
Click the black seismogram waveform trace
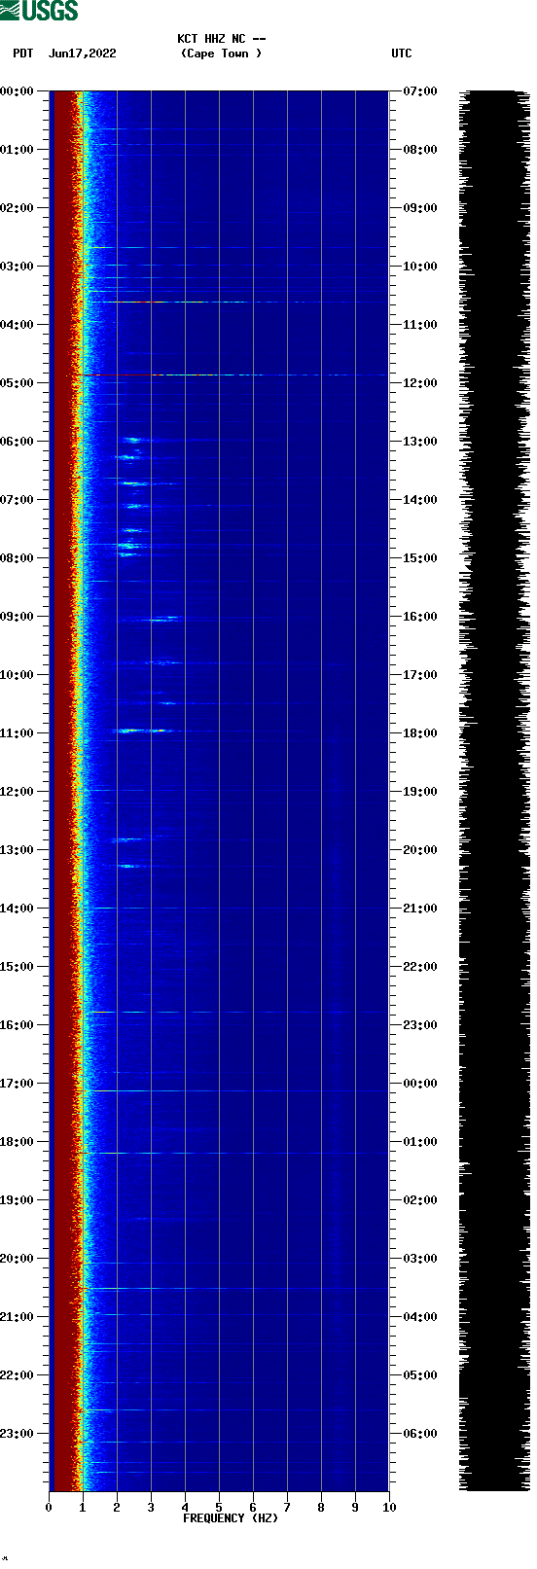494,791
